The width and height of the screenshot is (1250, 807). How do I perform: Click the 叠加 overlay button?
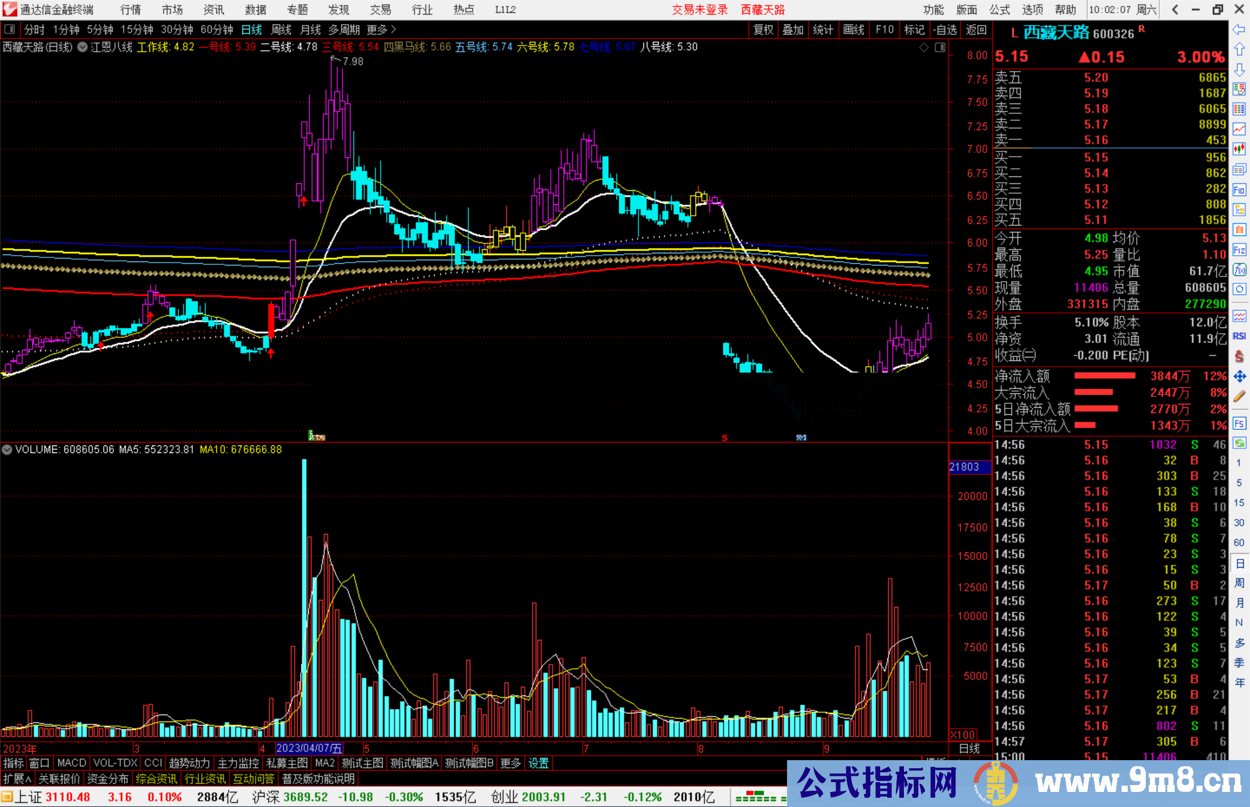pos(793,30)
